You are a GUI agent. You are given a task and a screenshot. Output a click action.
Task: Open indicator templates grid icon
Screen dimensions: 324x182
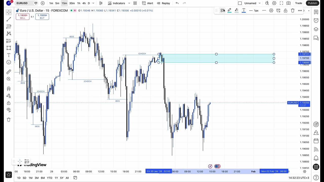(x=135, y=3)
